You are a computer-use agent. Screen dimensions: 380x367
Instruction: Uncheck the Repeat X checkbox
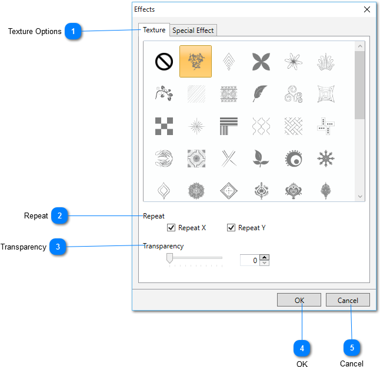point(172,228)
